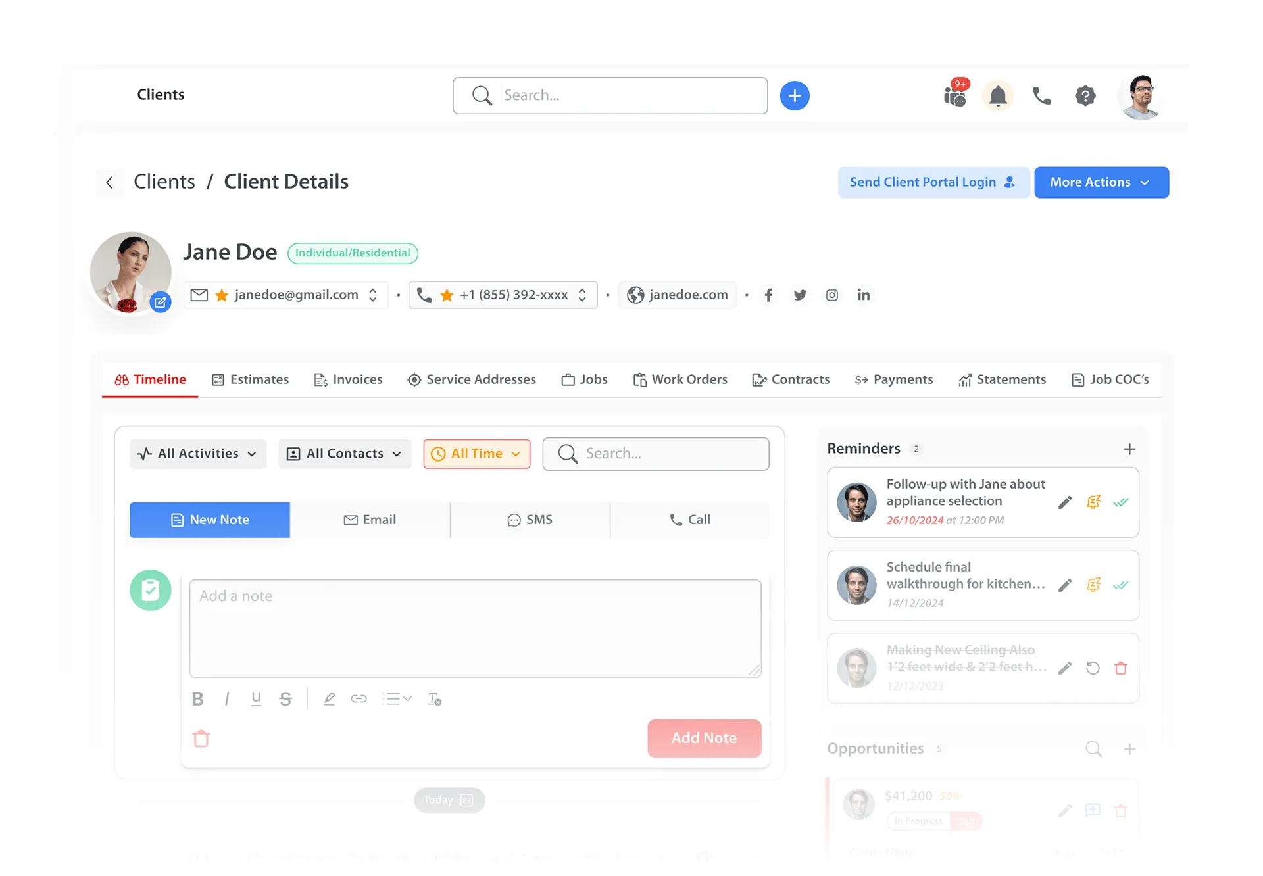Viewport: 1263px width, 876px height.
Task: Click the edit profile photo badge
Action: (x=160, y=303)
